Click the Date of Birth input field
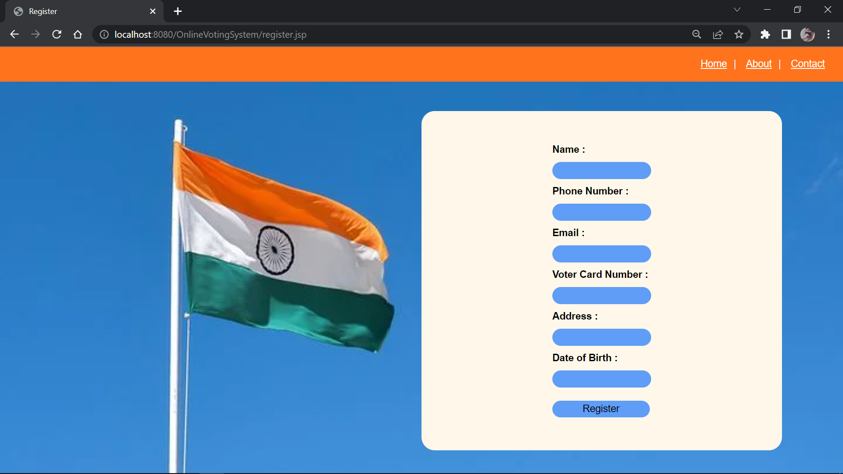The width and height of the screenshot is (843, 474). click(x=601, y=379)
